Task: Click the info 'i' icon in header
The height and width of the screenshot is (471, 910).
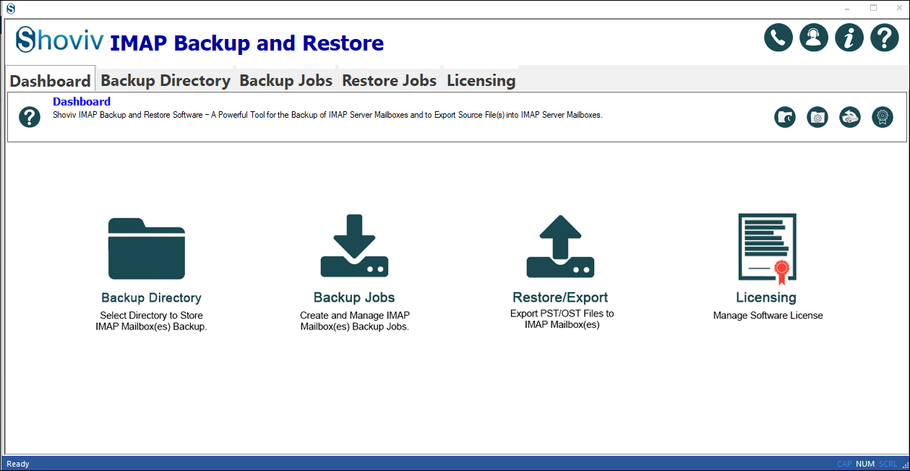Action: [x=849, y=38]
